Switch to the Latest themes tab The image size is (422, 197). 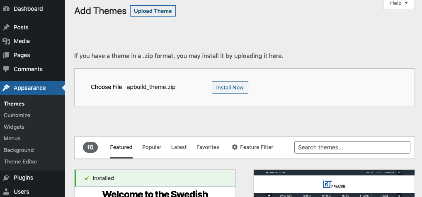pos(179,147)
